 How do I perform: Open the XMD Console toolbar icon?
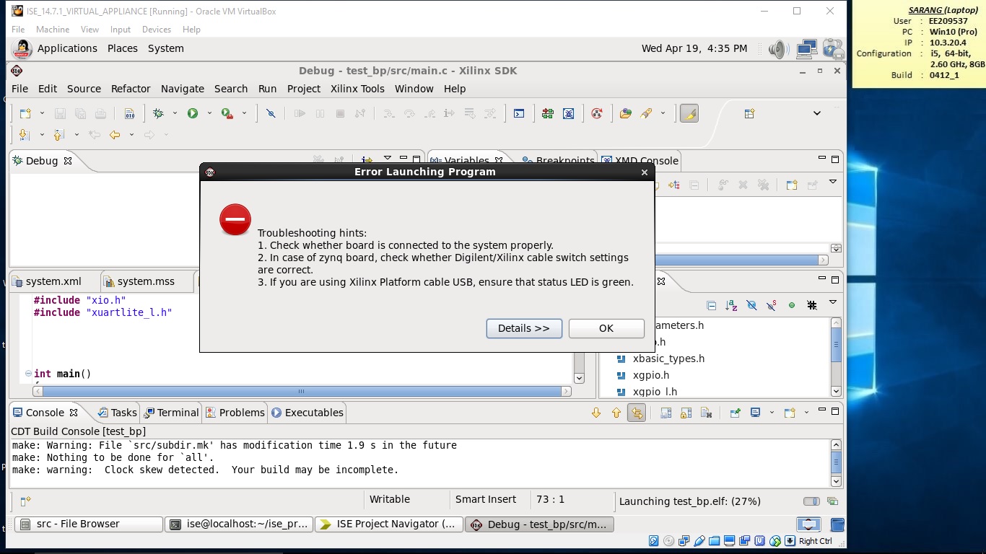coord(519,114)
